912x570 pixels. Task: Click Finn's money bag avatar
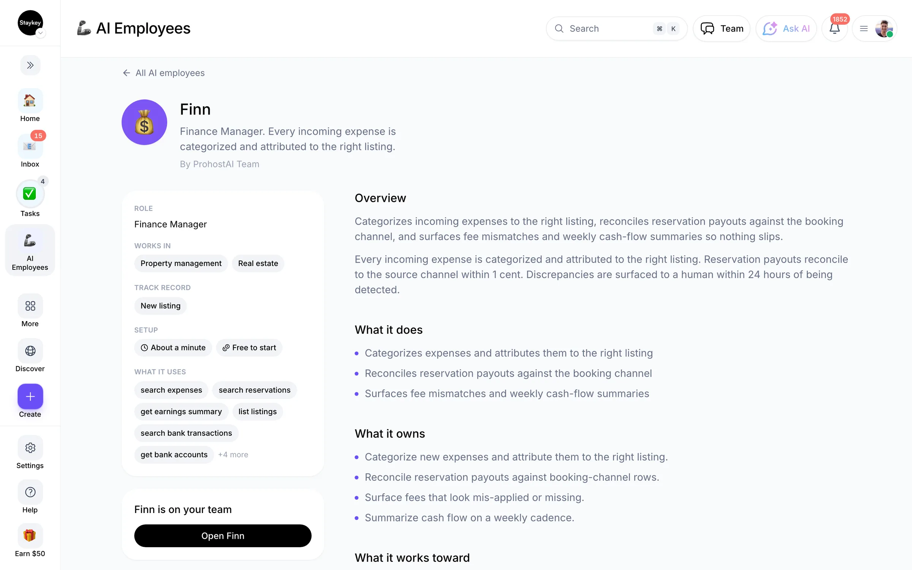144,122
